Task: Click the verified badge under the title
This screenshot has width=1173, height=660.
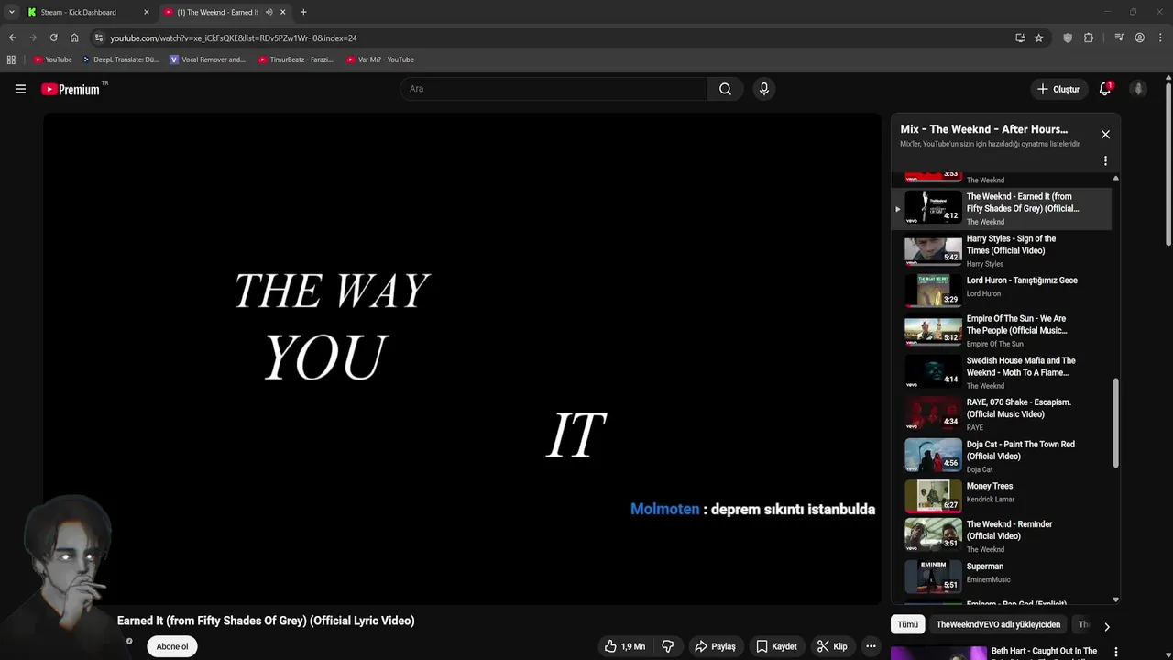Action: [x=129, y=642]
